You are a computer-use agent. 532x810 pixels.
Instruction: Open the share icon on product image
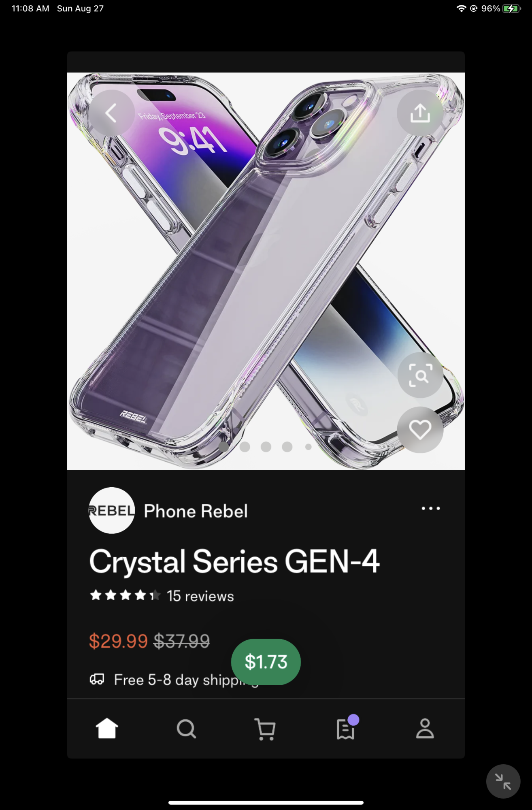(420, 113)
